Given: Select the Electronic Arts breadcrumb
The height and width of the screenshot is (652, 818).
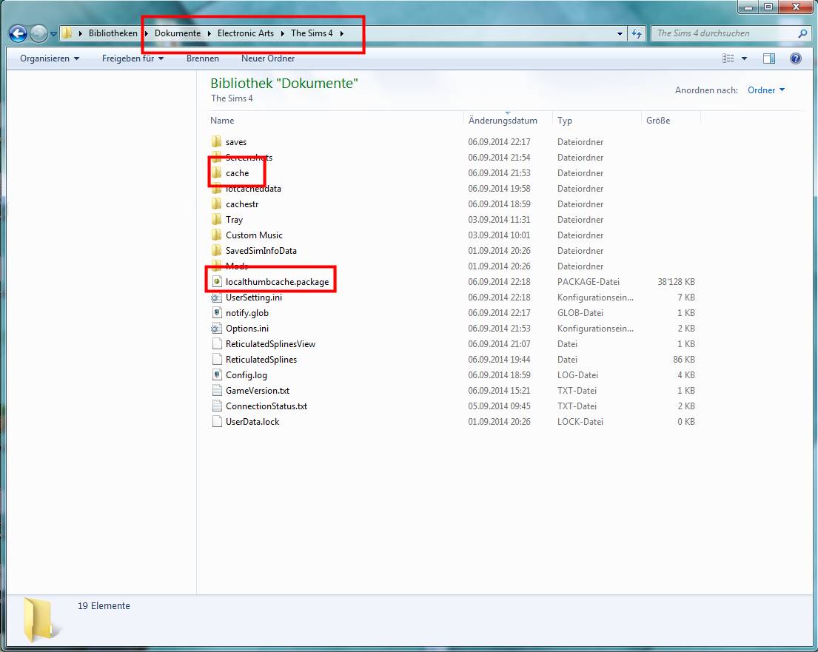Looking at the screenshot, I should (245, 33).
